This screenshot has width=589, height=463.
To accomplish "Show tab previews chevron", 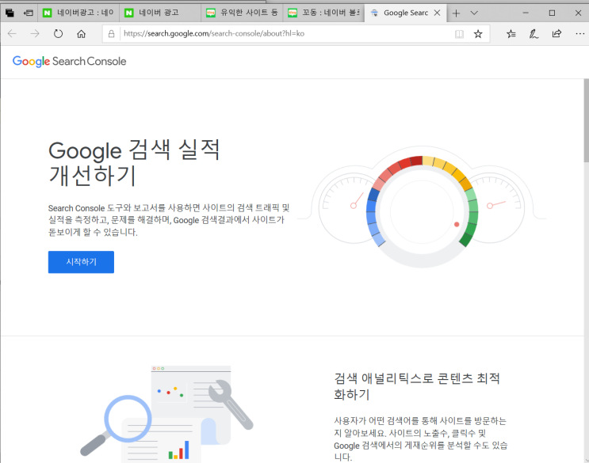I will [474, 13].
